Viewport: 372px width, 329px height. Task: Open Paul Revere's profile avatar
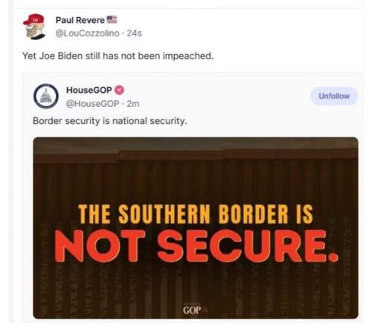34,27
